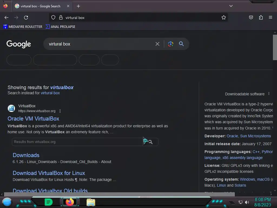Click the Google search magnifier button
Screen dimensions: 277x208
pyautogui.click(x=181, y=44)
